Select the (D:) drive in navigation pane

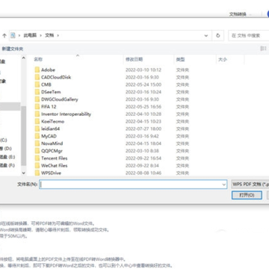click(x=6, y=149)
